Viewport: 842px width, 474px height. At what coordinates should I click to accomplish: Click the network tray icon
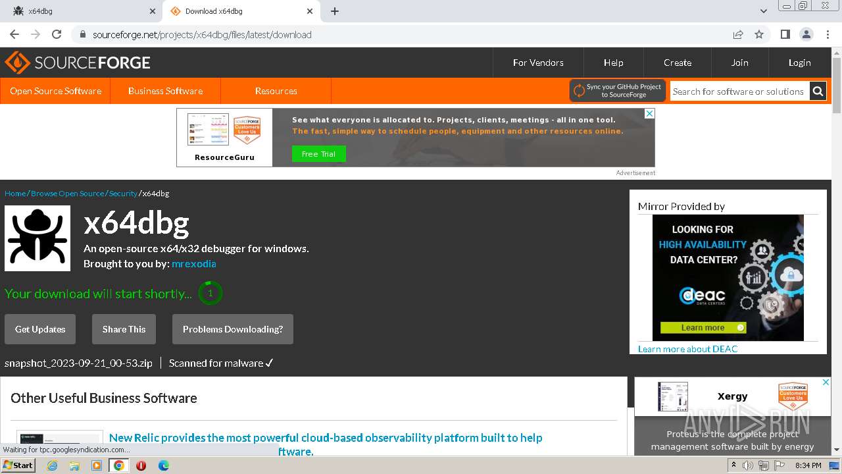click(764, 465)
